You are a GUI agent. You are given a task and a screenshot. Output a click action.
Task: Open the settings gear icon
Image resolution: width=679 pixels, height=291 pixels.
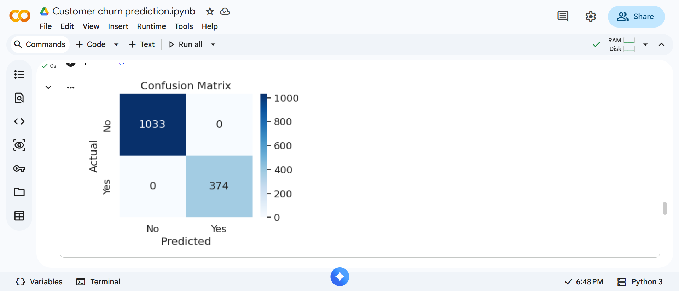tap(591, 17)
